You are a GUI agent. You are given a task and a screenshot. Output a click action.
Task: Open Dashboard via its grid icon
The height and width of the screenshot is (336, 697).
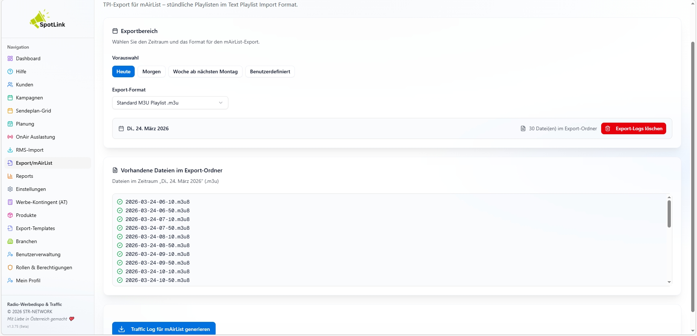tap(10, 58)
